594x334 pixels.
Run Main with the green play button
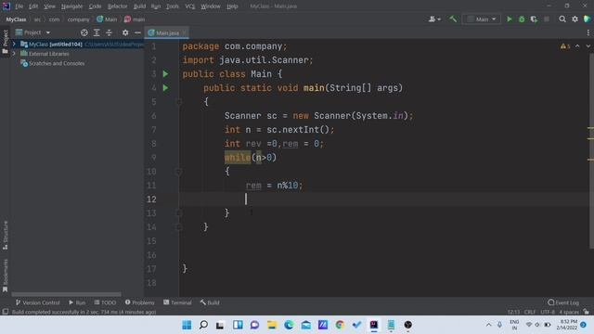510,19
